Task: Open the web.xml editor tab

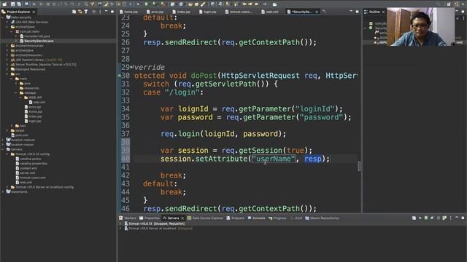Action: 269,12
